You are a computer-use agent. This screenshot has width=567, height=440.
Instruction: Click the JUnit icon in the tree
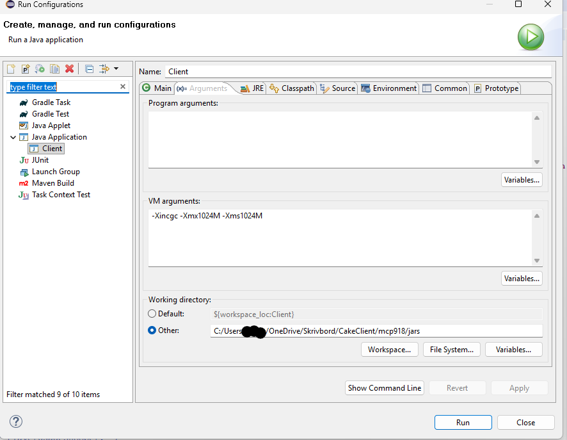point(24,160)
